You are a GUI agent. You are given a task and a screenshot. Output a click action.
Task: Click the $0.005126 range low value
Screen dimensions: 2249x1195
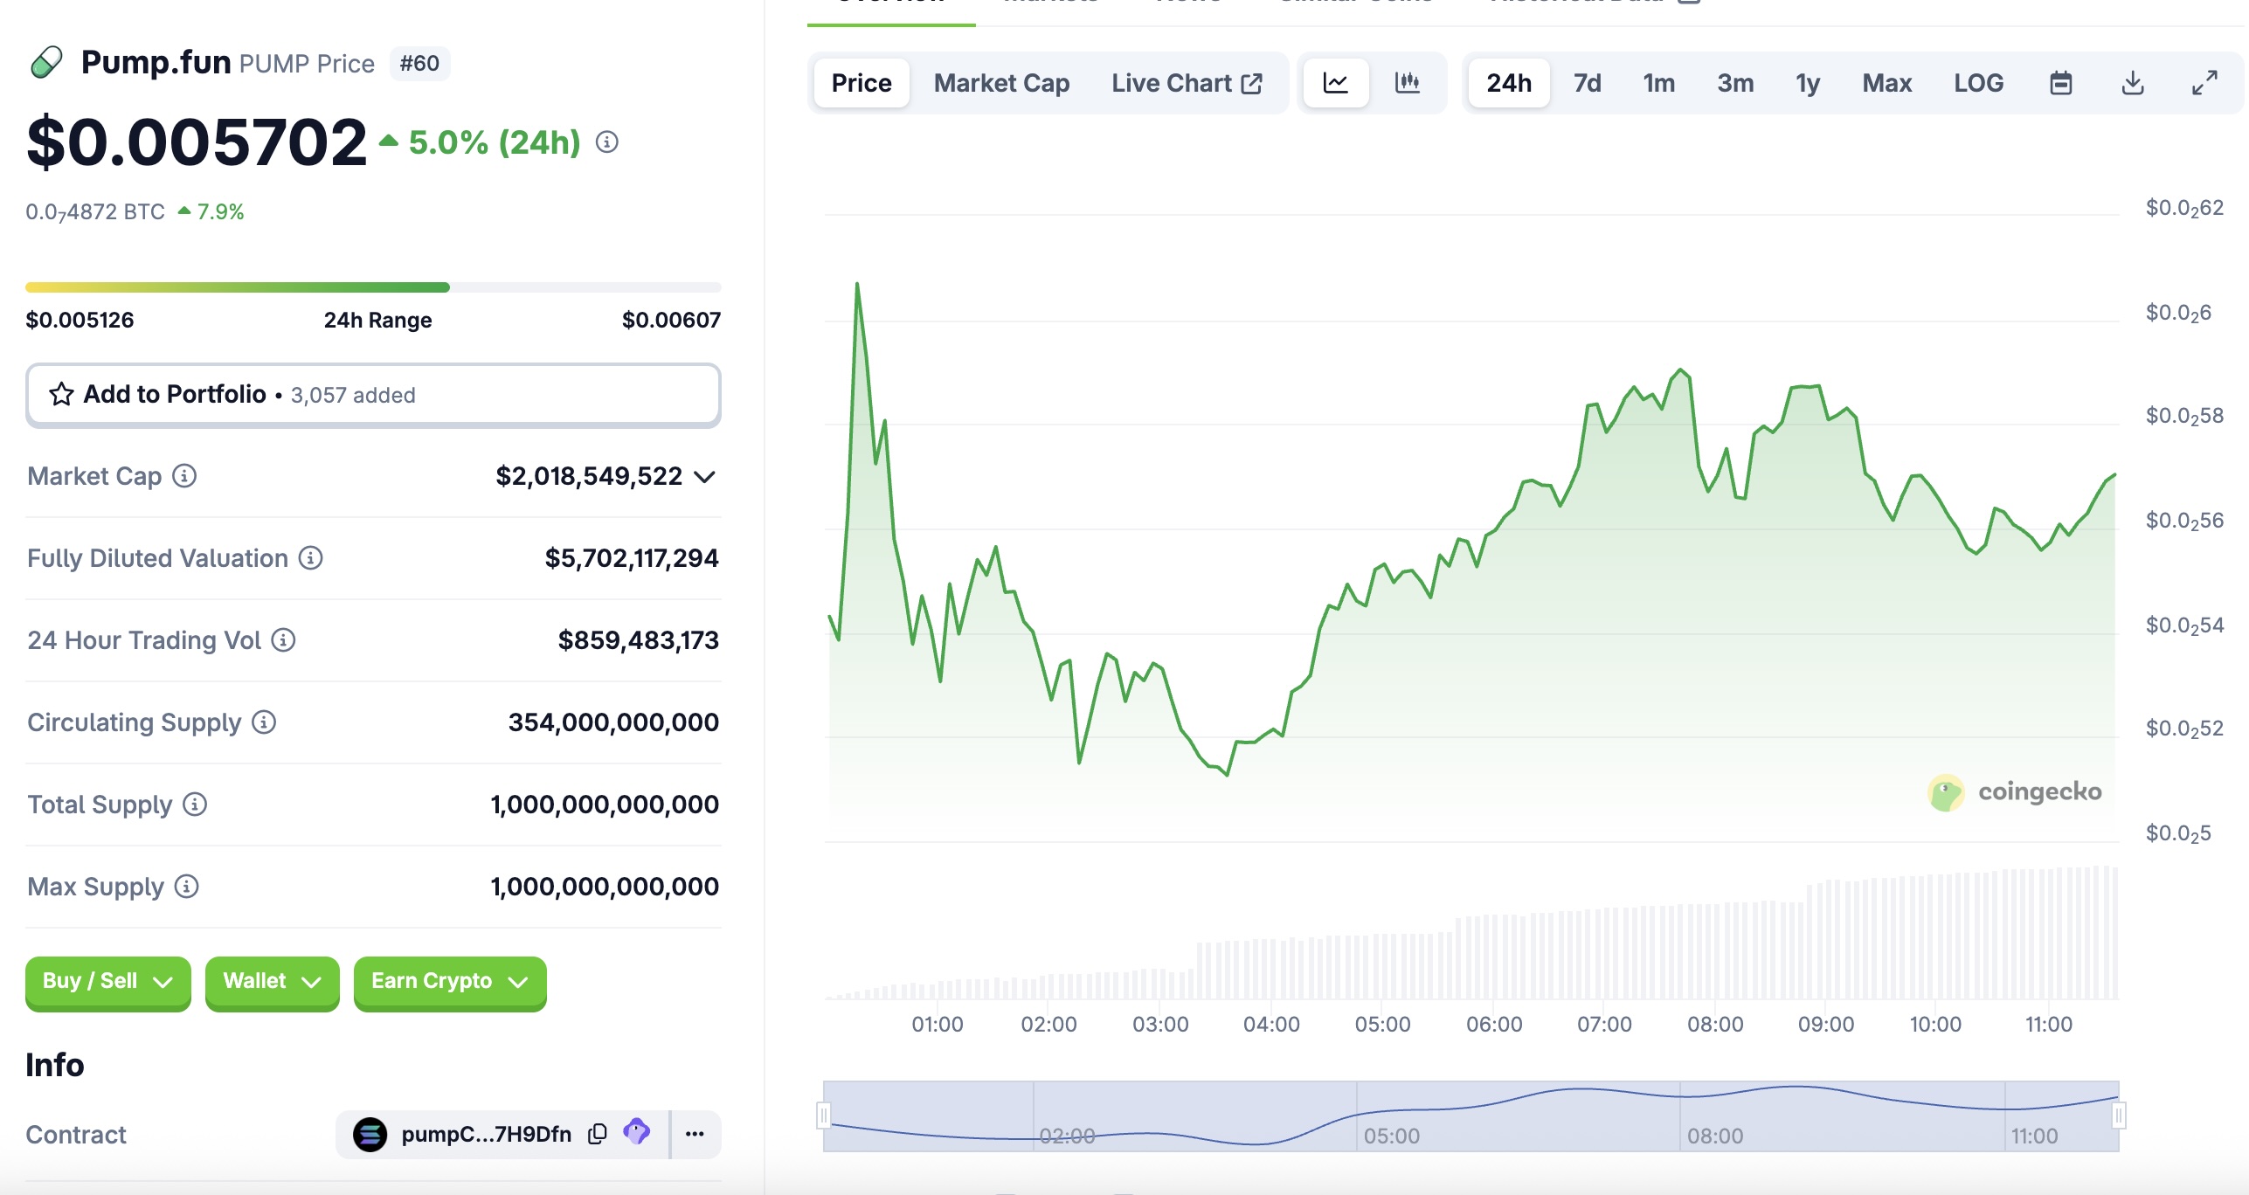pyautogui.click(x=80, y=320)
